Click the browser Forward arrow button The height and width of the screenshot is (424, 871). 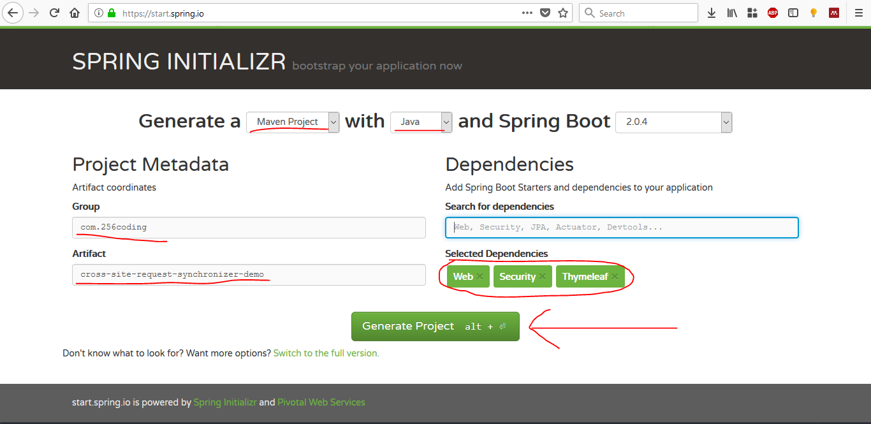coord(34,13)
